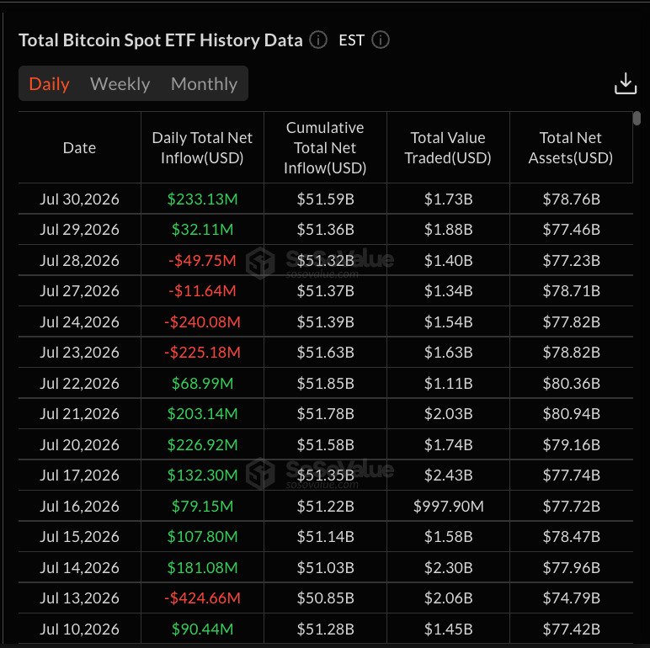This screenshot has width=650, height=648.
Task: Select the Jul 24,2026 date cell
Action: pos(80,321)
